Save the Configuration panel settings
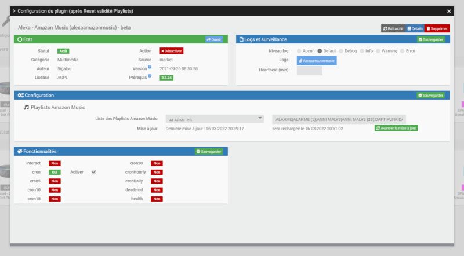Viewport: 464px width, 256px height. 430,95
